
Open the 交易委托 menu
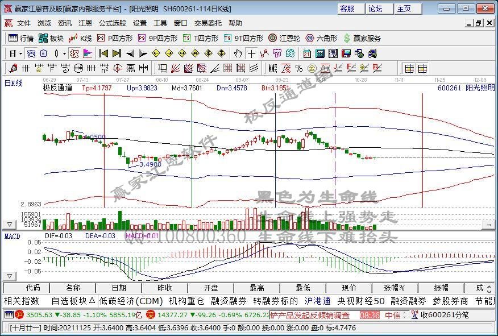coord(208,23)
